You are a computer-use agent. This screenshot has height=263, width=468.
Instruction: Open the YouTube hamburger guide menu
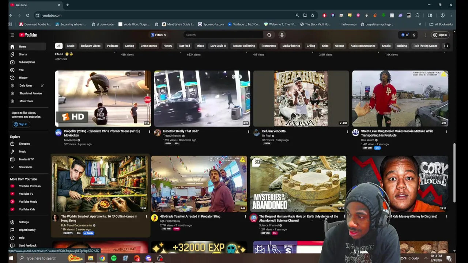point(12,35)
